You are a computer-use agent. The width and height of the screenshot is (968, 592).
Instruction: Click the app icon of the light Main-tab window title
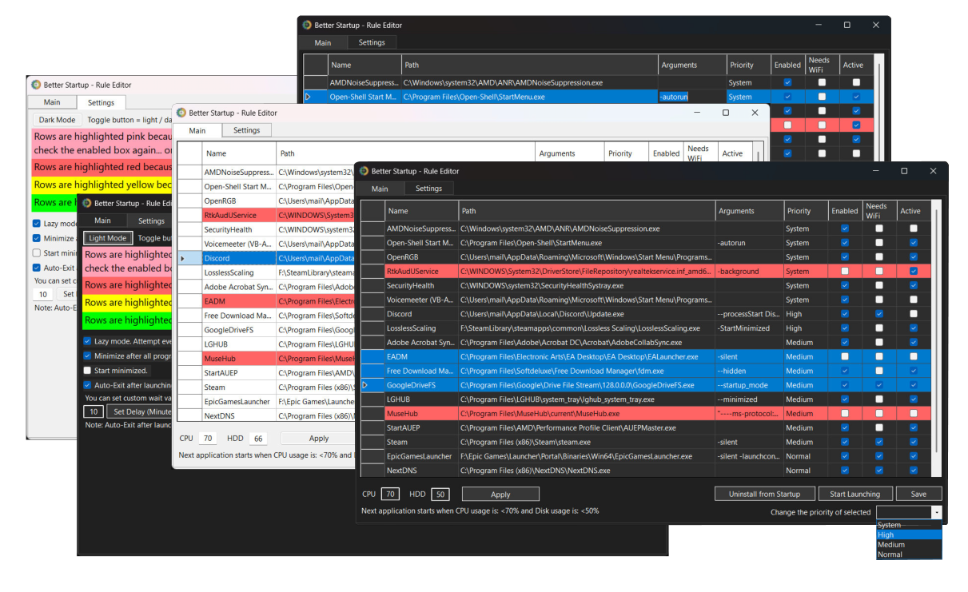click(181, 113)
